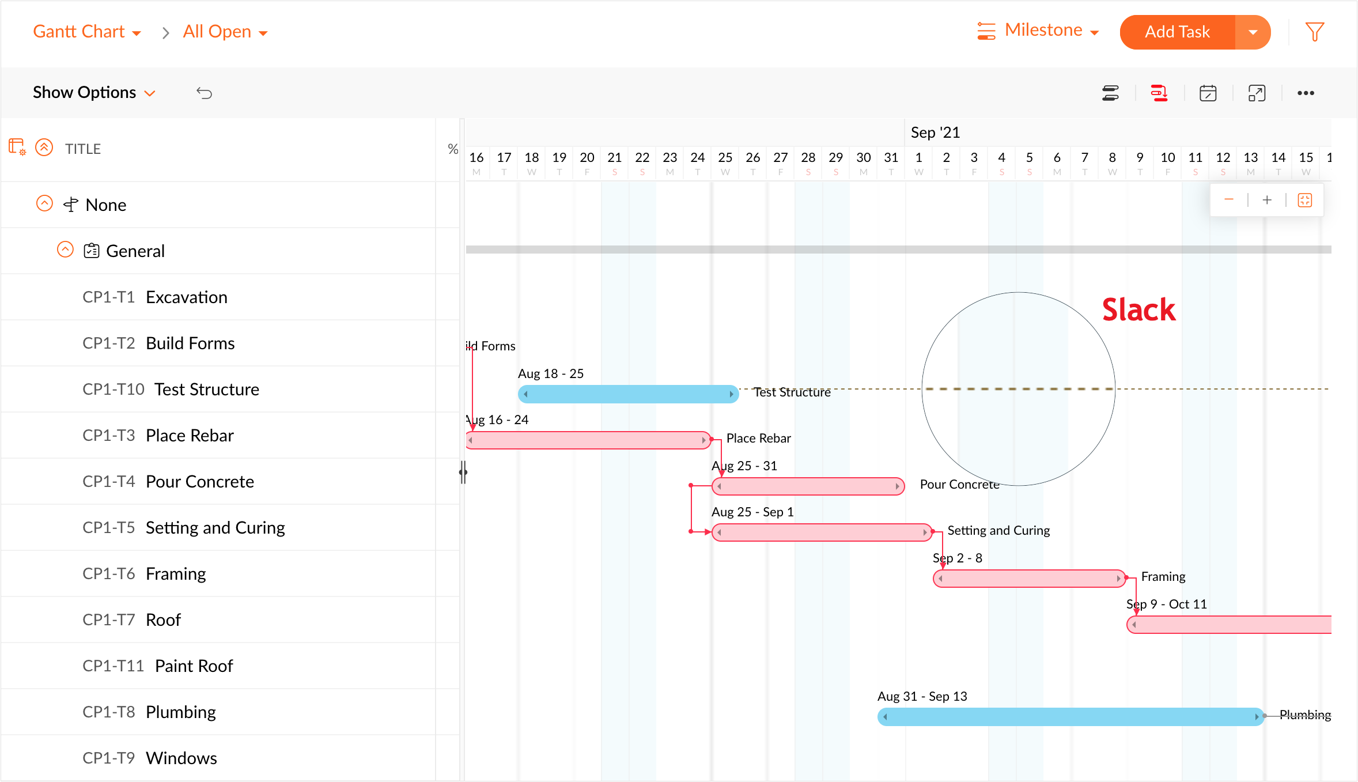
Task: Expand Show Options
Action: click(94, 93)
